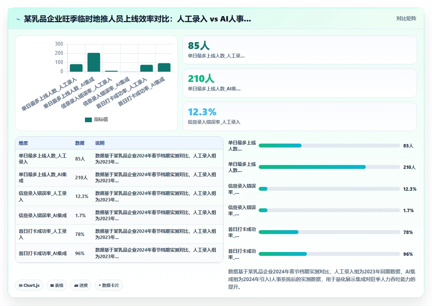Click the 单日最多上线人数 label of the 85人 bar
432x306 pixels.
242,146
